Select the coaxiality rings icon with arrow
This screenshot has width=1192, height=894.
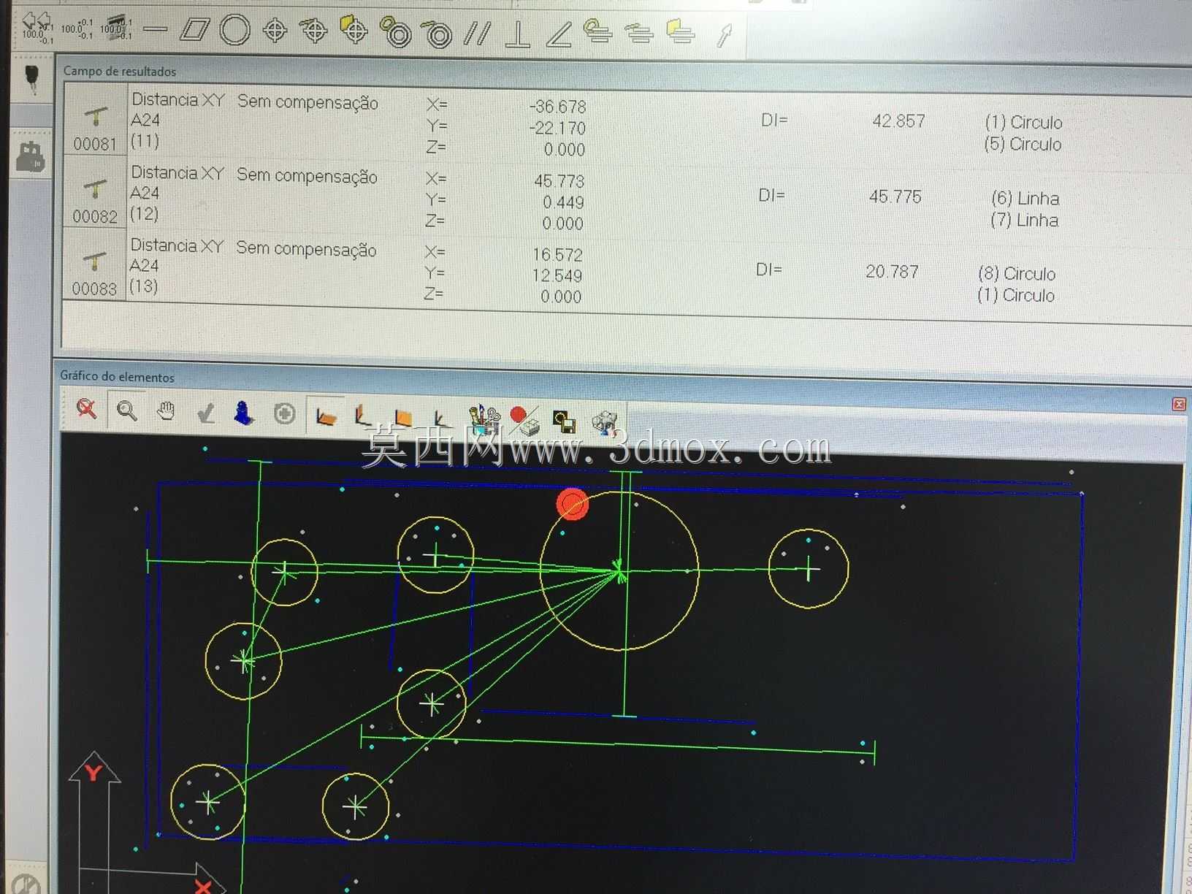click(437, 33)
